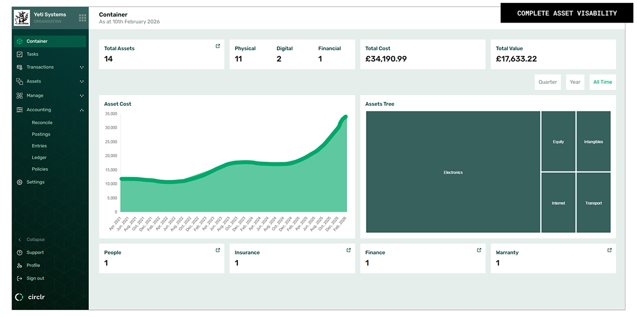Open the circlr logo at sidebar bottom
The width and height of the screenshot is (637, 317).
coord(30,296)
